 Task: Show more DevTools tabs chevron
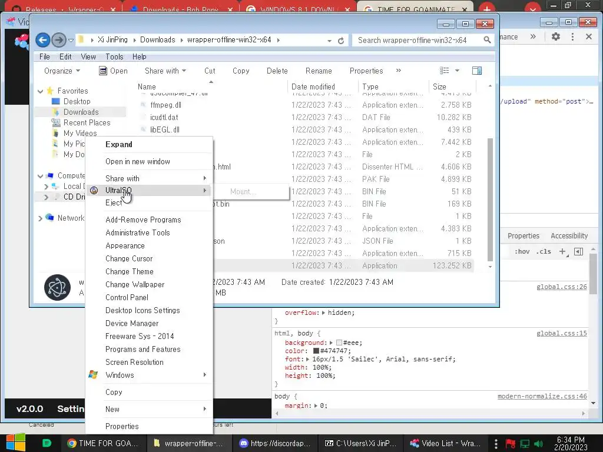[533, 37]
